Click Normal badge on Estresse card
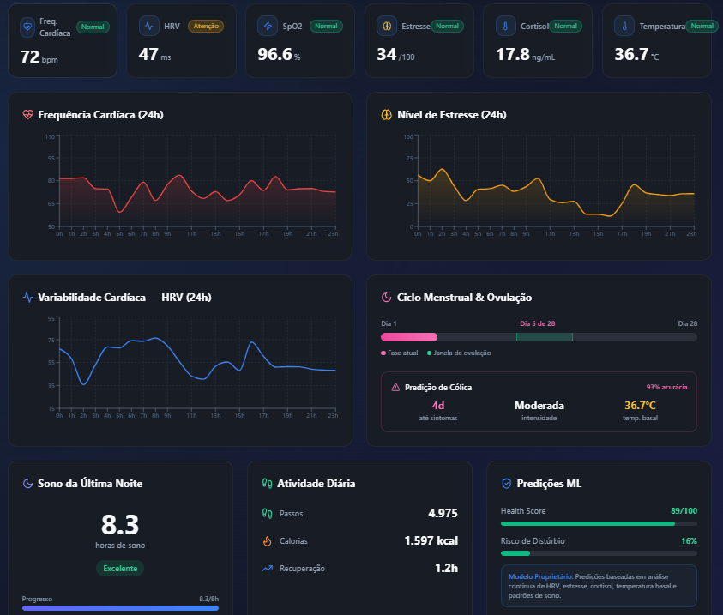723x615 pixels. (x=447, y=26)
